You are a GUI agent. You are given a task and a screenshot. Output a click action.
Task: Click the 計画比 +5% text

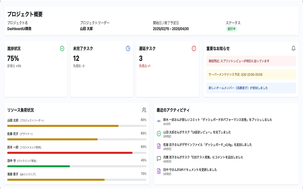[x=14, y=66]
